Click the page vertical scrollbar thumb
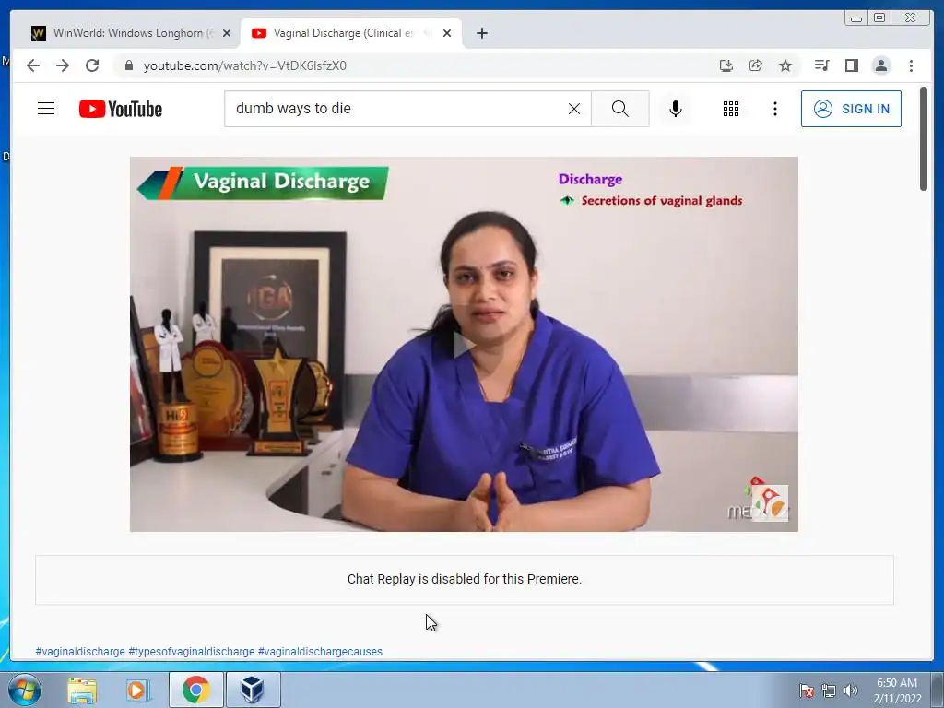The image size is (944, 708). coord(924,138)
